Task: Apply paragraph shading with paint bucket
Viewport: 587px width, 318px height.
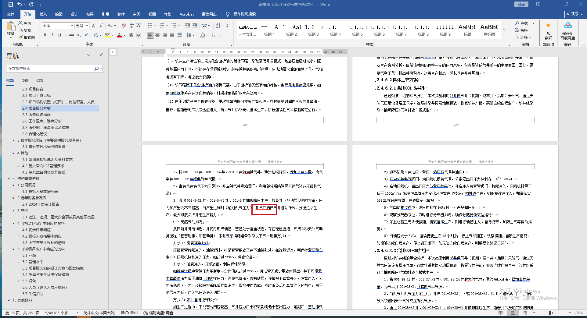Action: tap(203, 35)
